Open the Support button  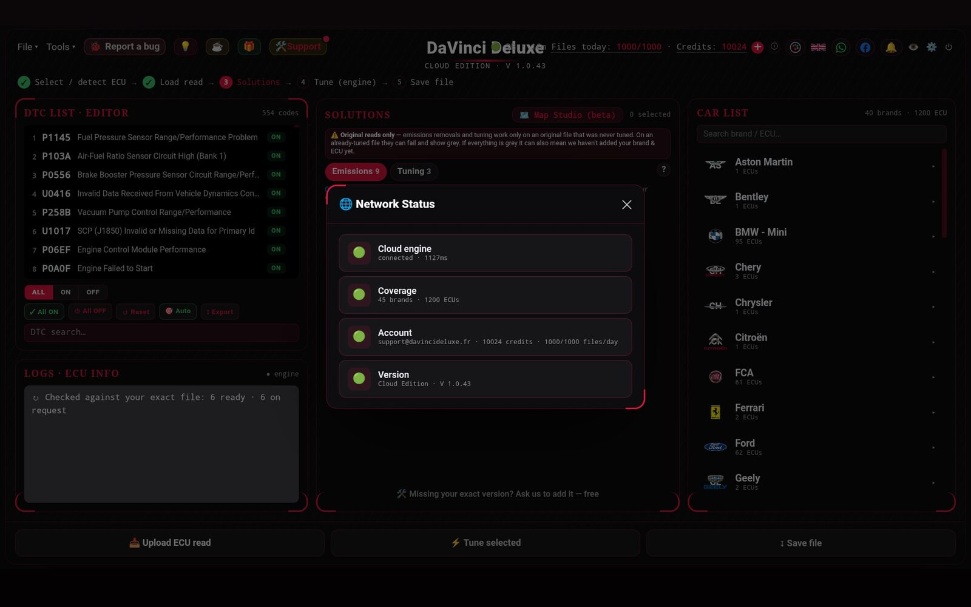coord(298,47)
